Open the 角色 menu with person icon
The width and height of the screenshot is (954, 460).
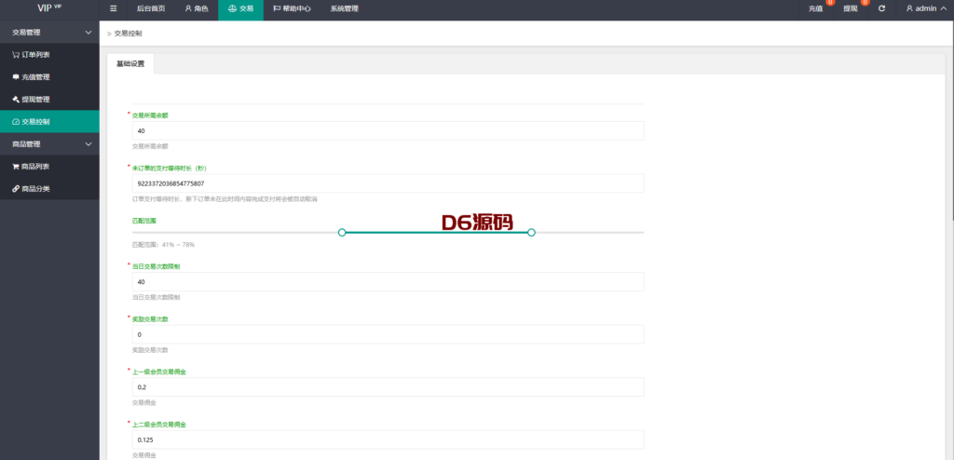[196, 9]
